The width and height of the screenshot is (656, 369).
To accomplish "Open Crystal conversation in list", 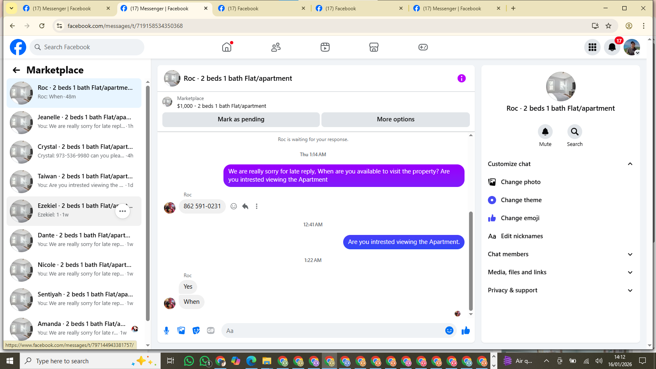I will pos(74,152).
